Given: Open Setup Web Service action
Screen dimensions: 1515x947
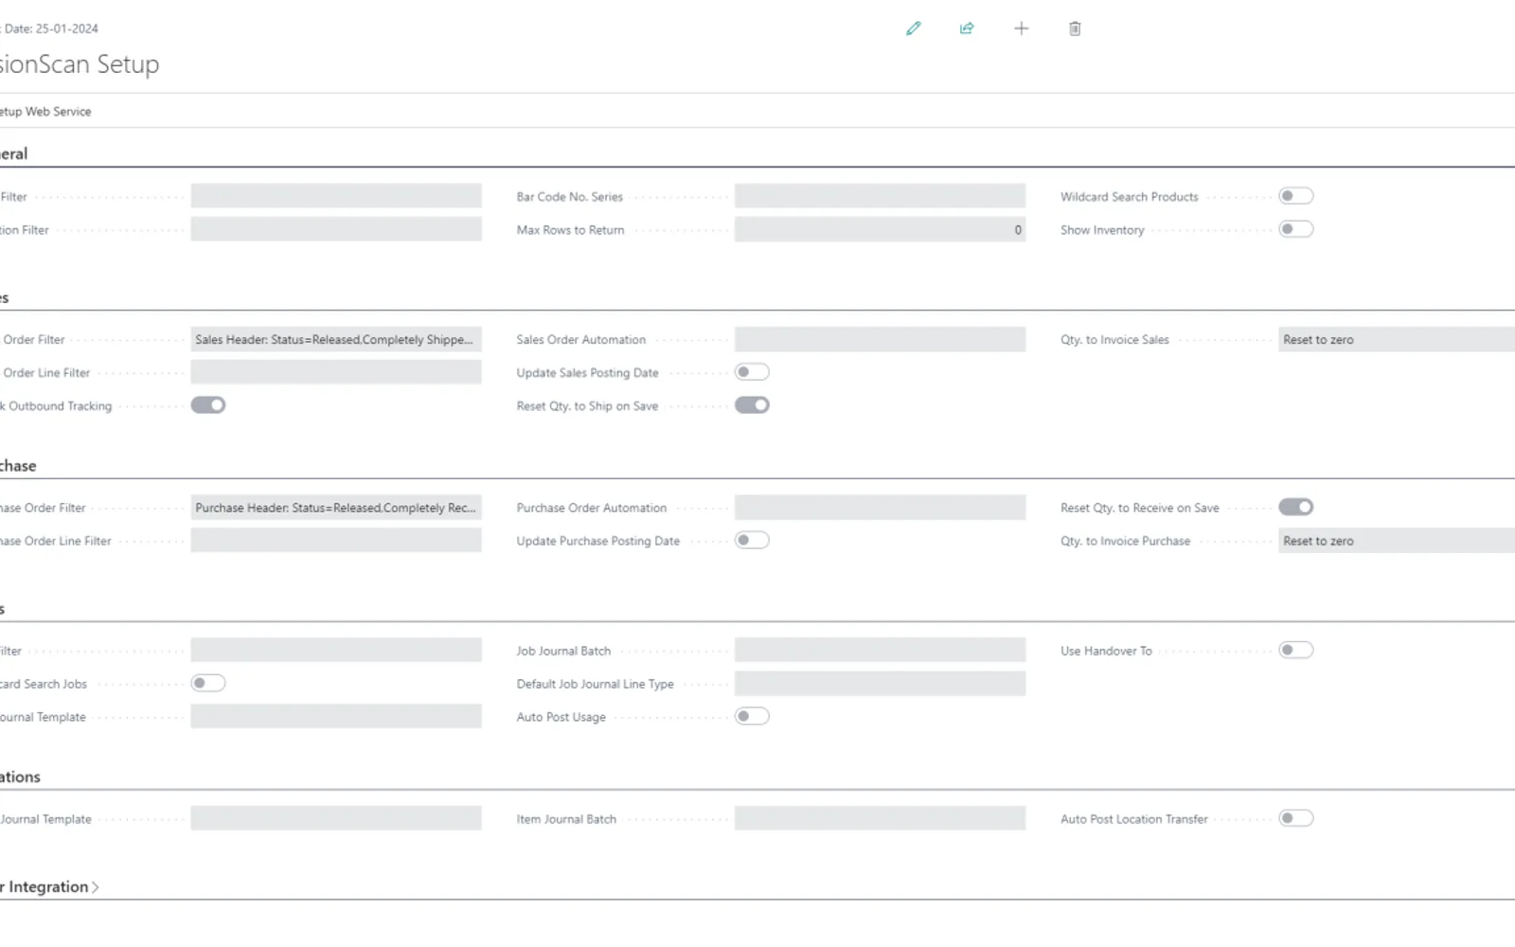Looking at the screenshot, I should pyautogui.click(x=45, y=112).
